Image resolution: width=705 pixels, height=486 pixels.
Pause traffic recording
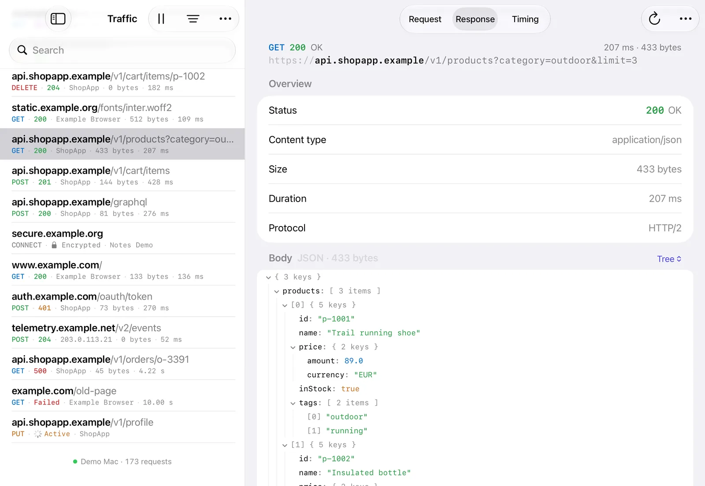pyautogui.click(x=161, y=19)
